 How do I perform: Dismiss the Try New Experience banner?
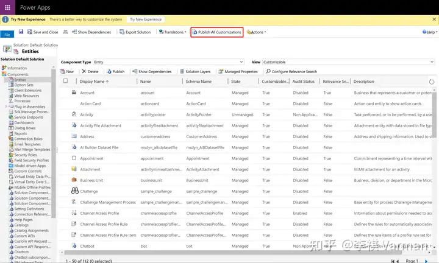pos(434,19)
